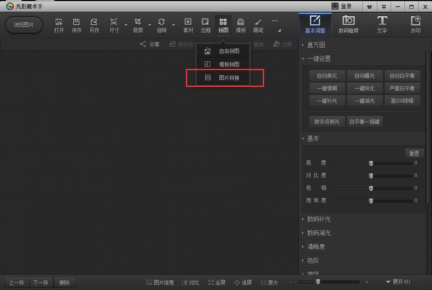Click the 打开 (Open) toolbar icon
Viewport: 432px width, 290px height.
[x=59, y=25]
